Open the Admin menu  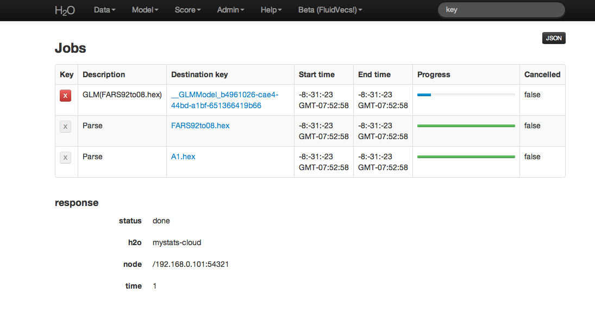tap(230, 10)
